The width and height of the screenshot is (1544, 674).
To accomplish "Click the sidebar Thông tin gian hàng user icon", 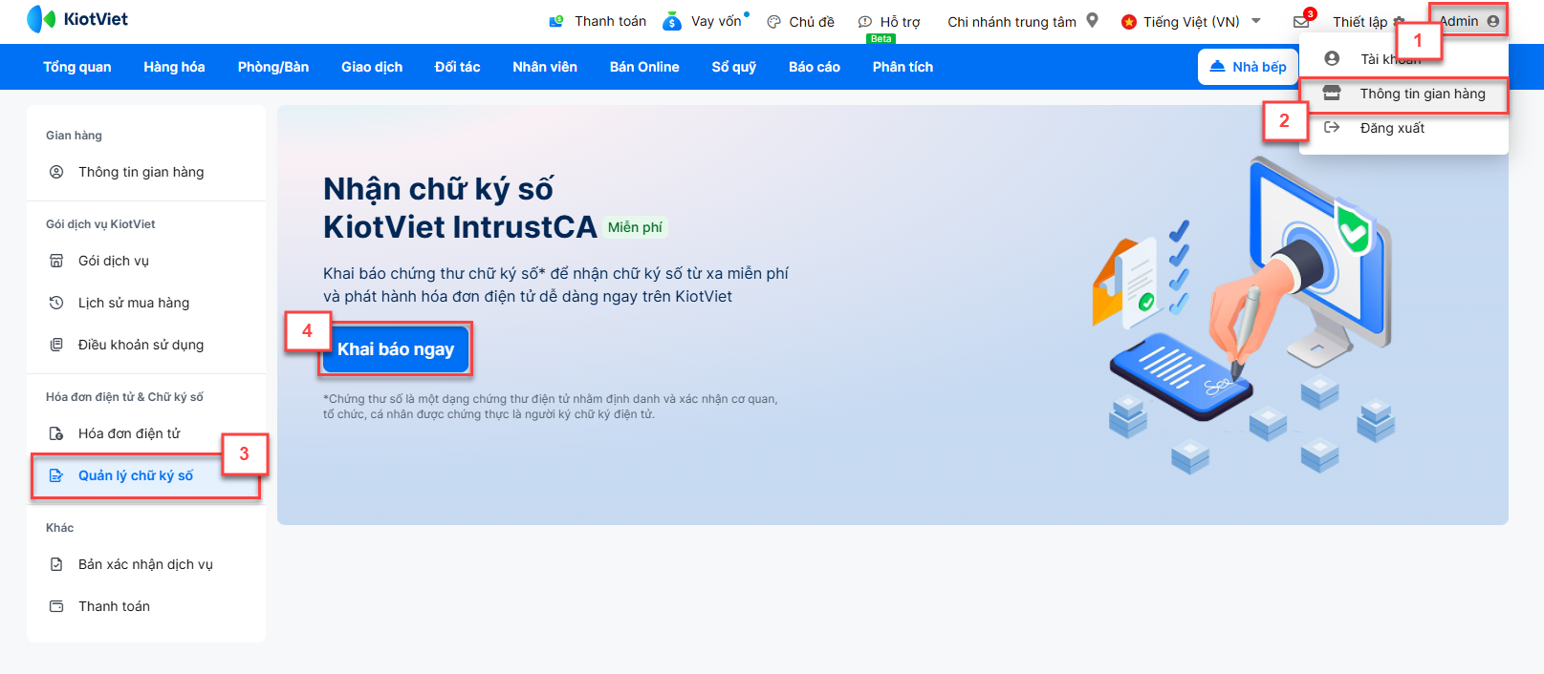I will [56, 172].
